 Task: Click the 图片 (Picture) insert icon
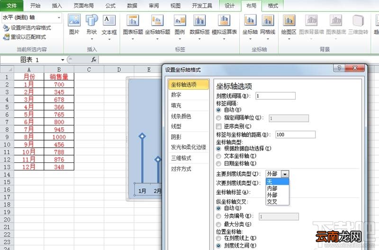click(x=74, y=20)
